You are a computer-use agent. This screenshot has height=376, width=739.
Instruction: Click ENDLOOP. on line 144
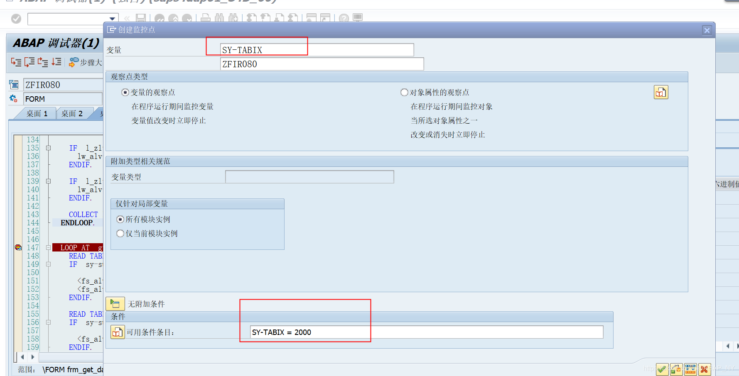tap(78, 222)
